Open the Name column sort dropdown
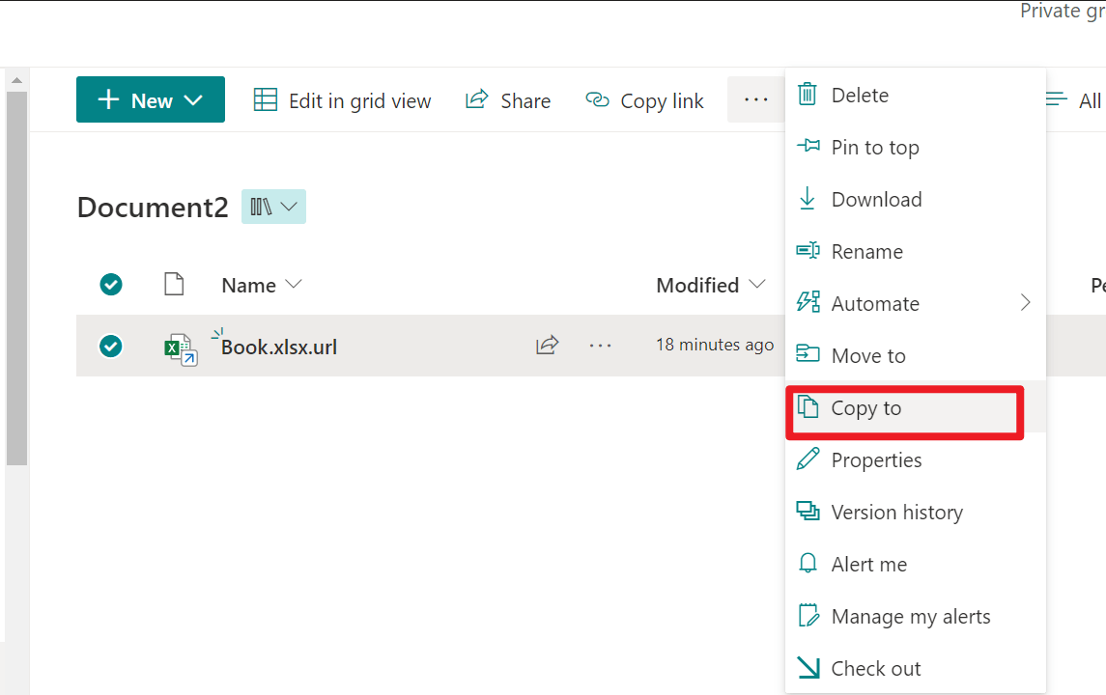The image size is (1106, 695). pyautogui.click(x=294, y=284)
